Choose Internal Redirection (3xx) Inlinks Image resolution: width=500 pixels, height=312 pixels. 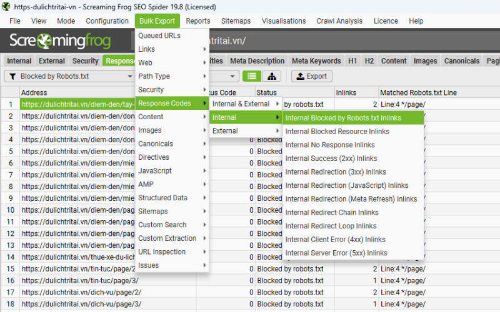pyautogui.click(x=353, y=172)
